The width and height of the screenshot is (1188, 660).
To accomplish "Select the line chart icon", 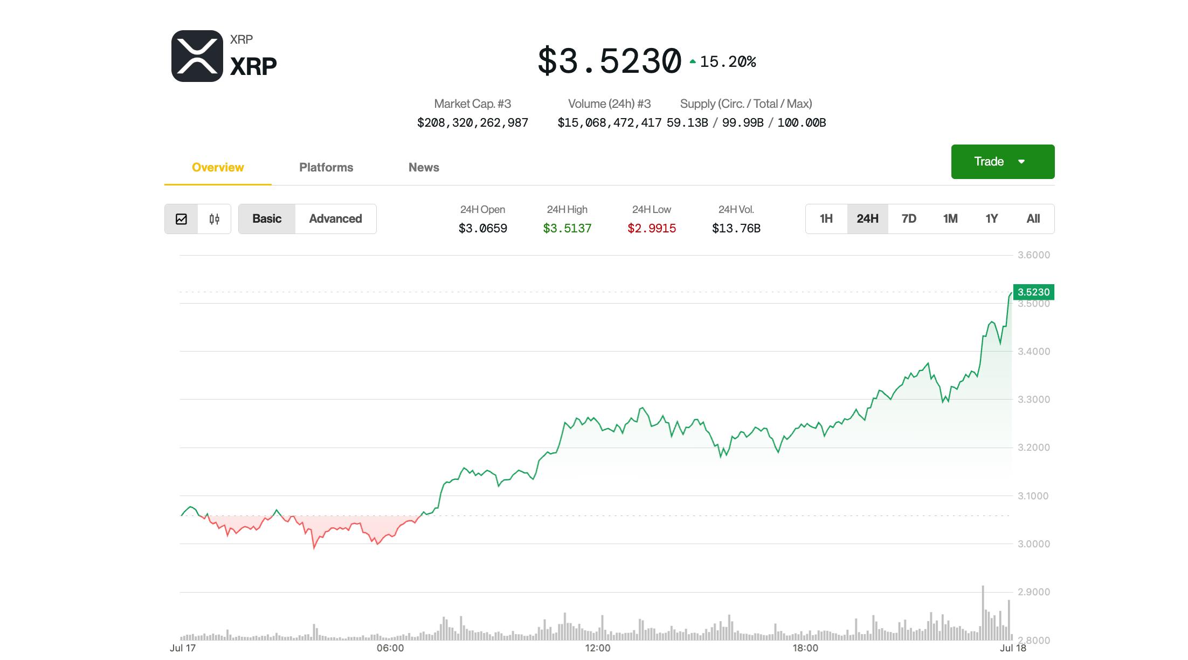I will (182, 219).
